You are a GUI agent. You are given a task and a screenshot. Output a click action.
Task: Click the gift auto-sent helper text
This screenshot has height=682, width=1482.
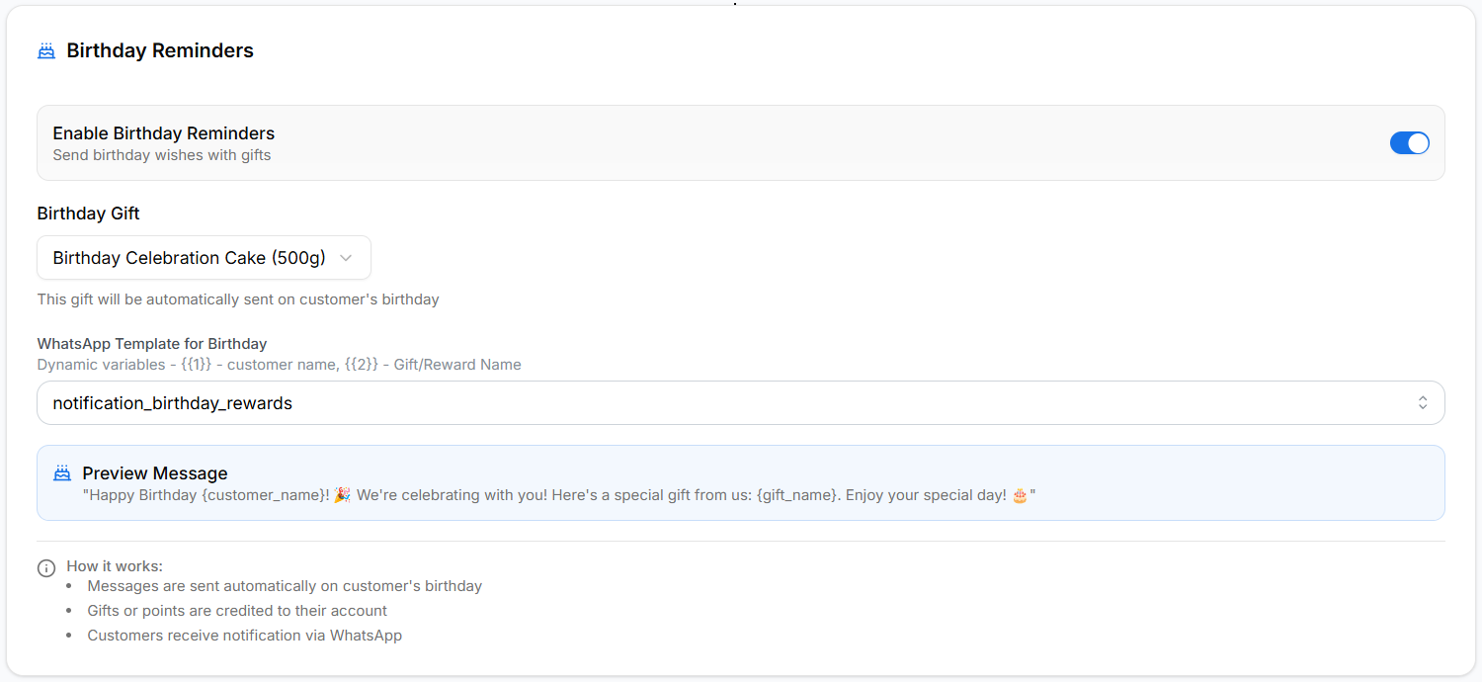coord(238,298)
